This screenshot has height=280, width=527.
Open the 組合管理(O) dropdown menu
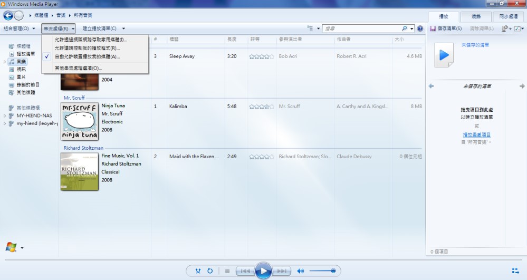coord(19,28)
